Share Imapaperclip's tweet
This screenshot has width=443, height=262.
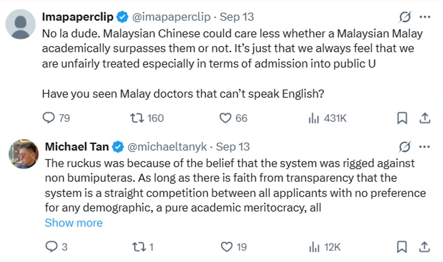pyautogui.click(x=425, y=118)
